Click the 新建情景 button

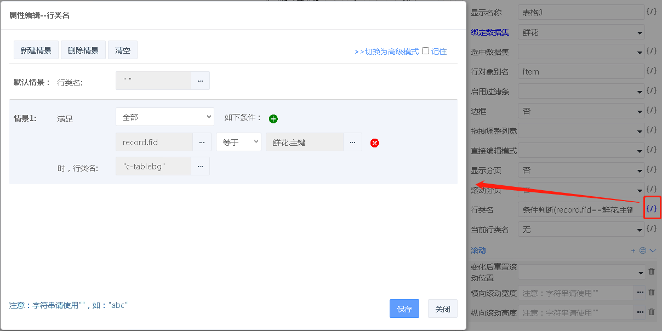click(36, 50)
